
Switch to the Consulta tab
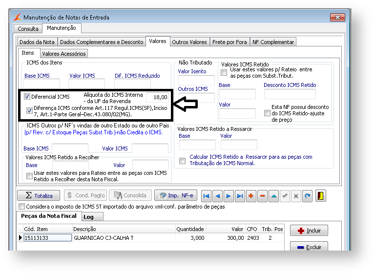28,29
